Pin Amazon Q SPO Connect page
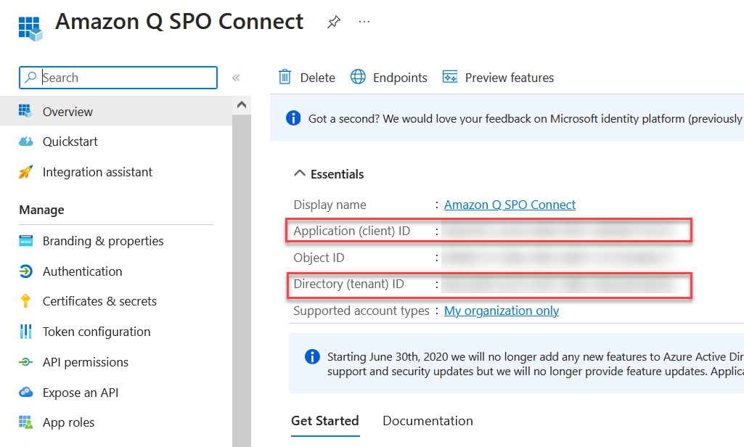The width and height of the screenshot is (744, 447). [333, 22]
